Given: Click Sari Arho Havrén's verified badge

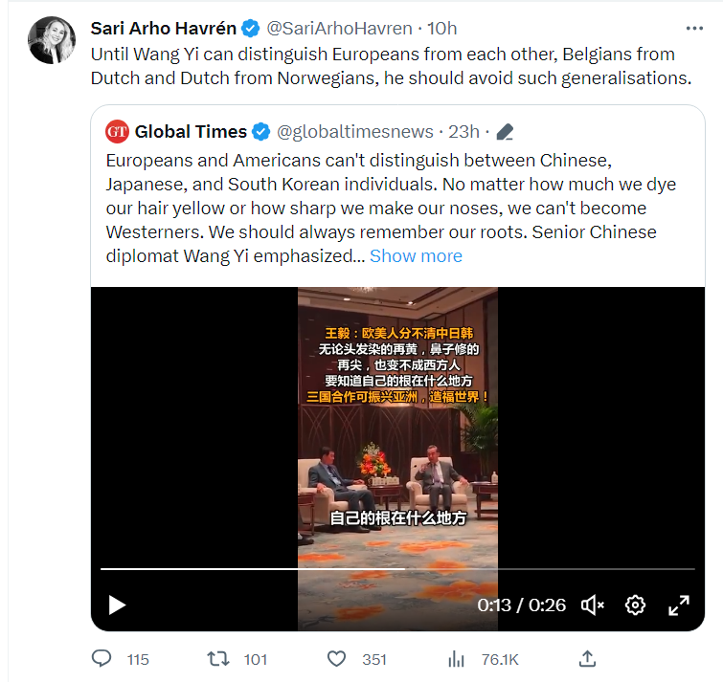Looking at the screenshot, I should [251, 28].
